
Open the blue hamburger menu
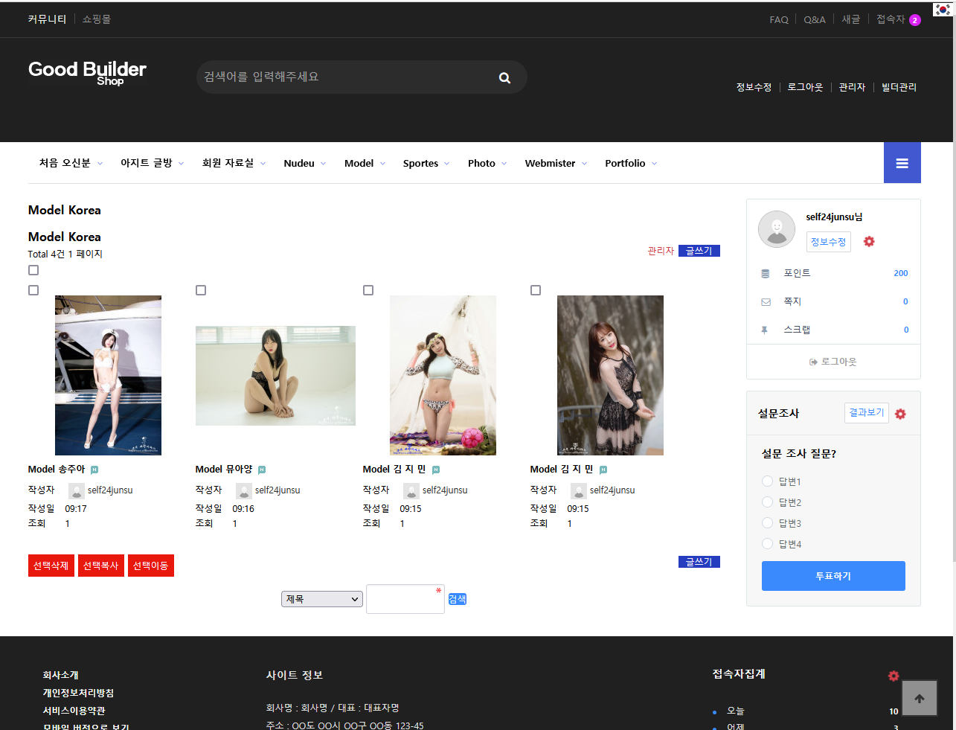(902, 163)
